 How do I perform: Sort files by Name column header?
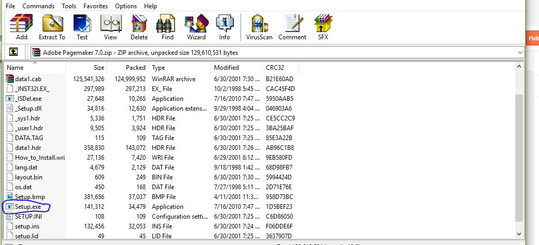pos(34,68)
